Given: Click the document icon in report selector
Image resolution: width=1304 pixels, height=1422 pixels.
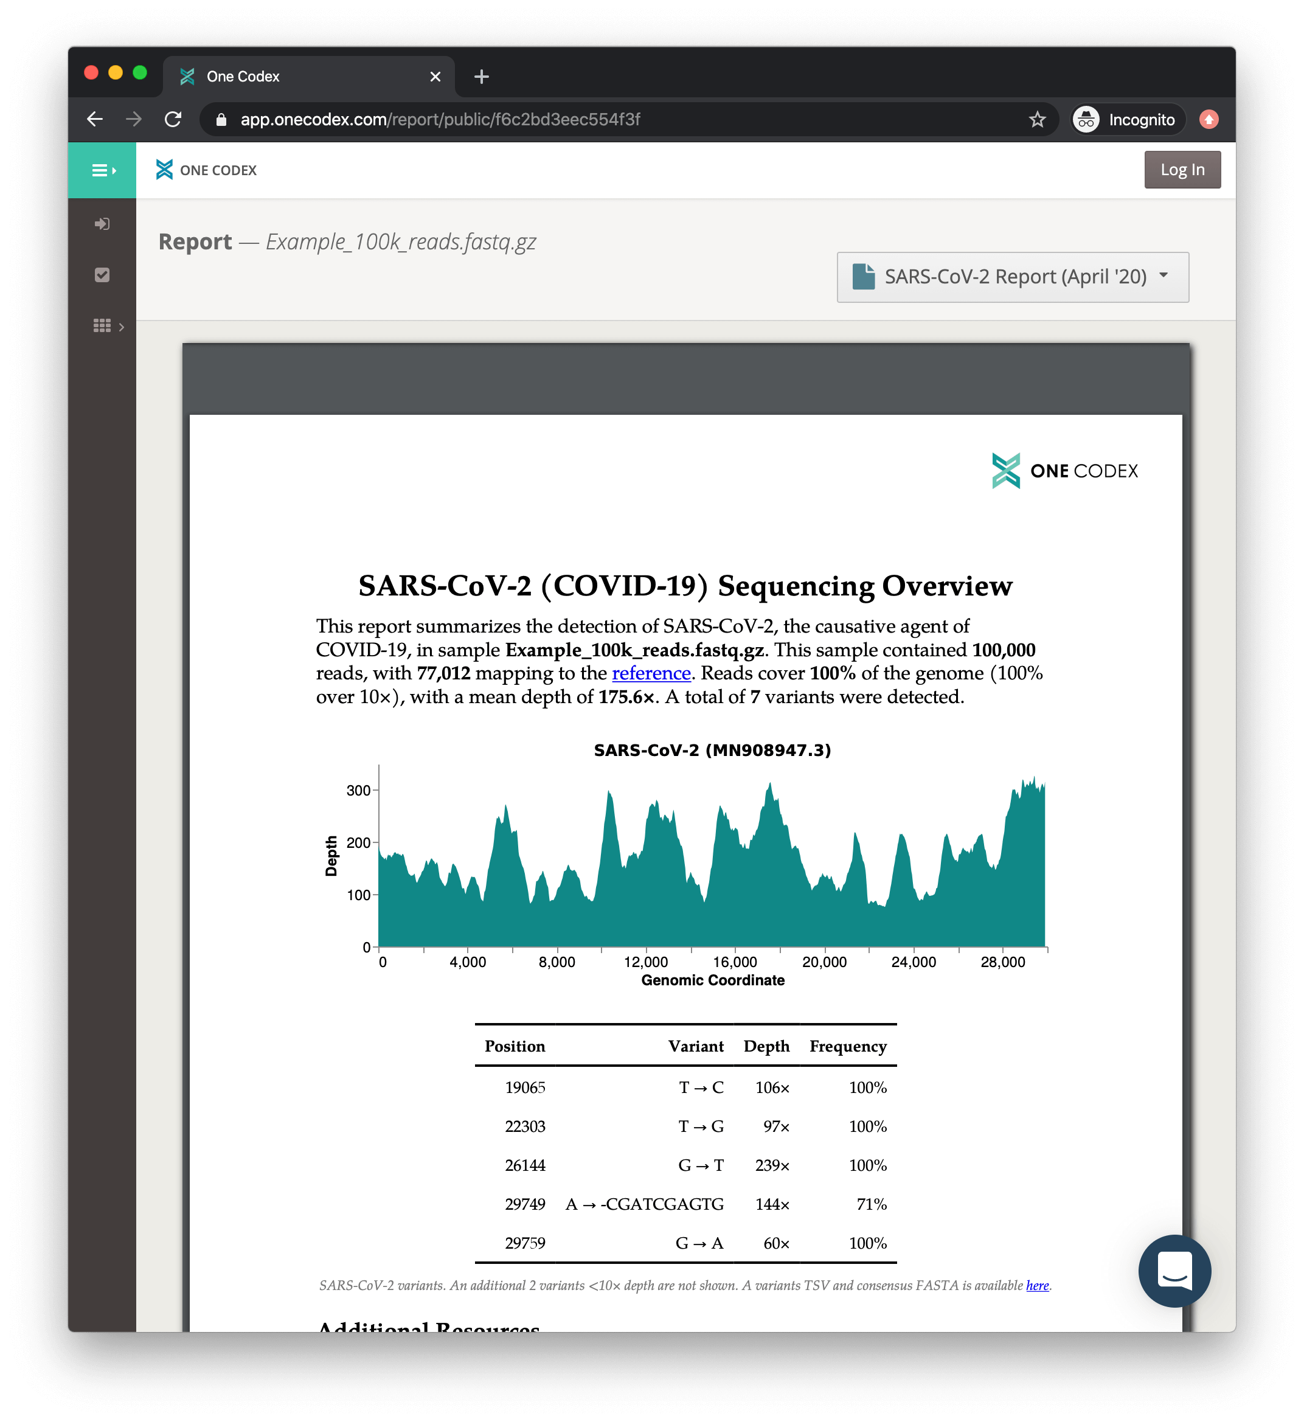Looking at the screenshot, I should click(x=863, y=277).
